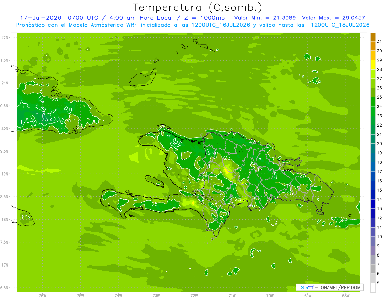Click the legend value '31'
The image size is (388, 300).
(379, 41)
